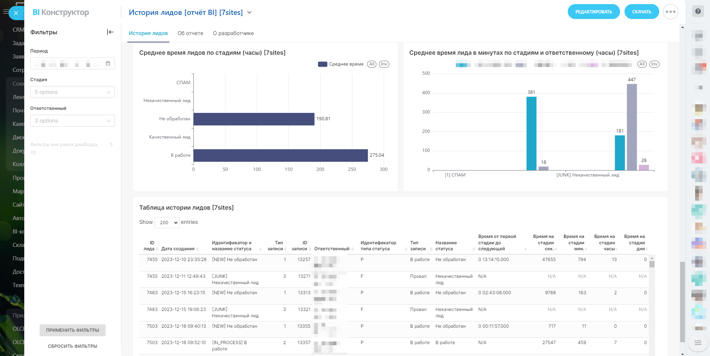Open the Show entries count dropdown
710x356 pixels.
tap(167, 222)
